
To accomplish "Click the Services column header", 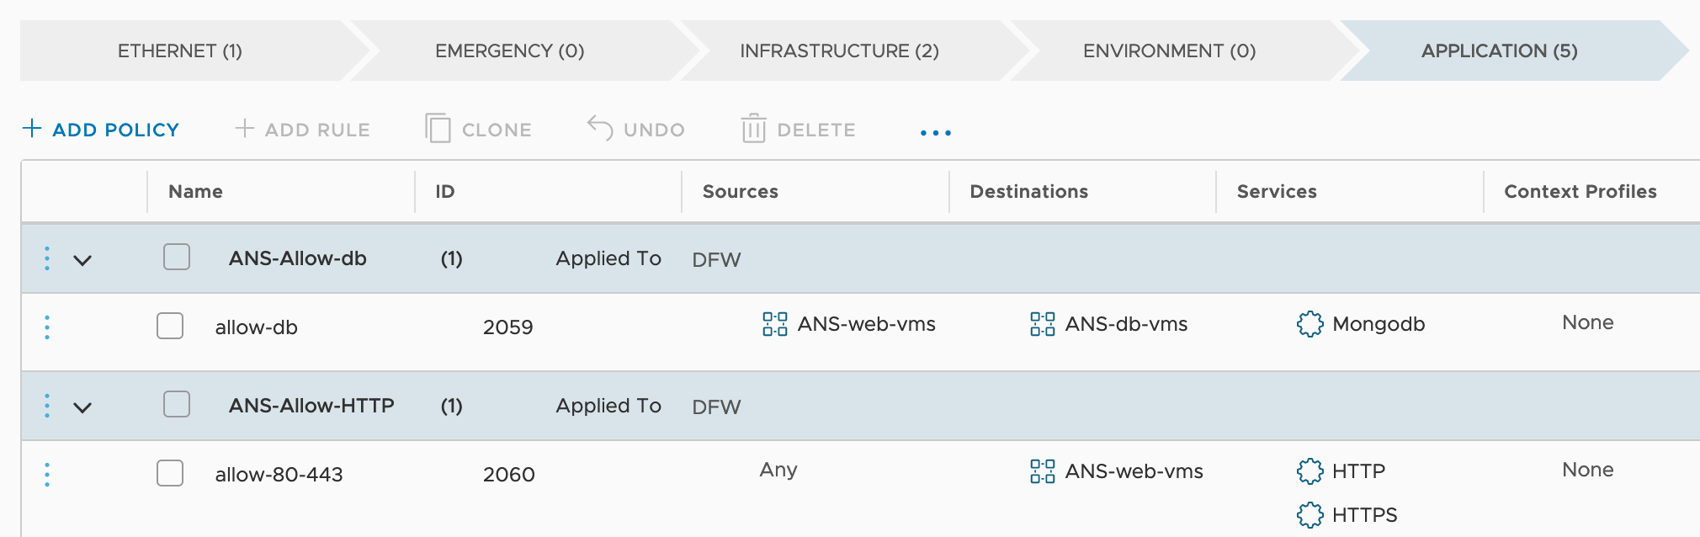I will coord(1276,192).
